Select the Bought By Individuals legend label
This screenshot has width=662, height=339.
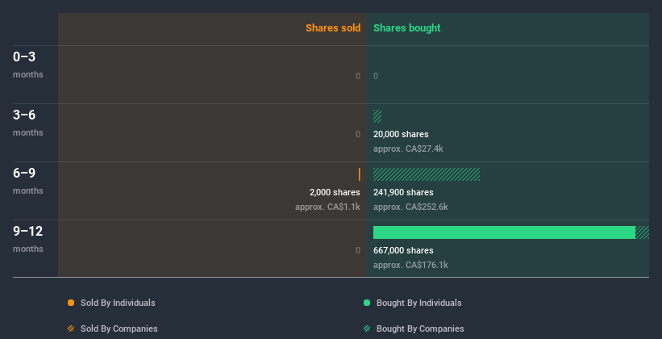(418, 303)
